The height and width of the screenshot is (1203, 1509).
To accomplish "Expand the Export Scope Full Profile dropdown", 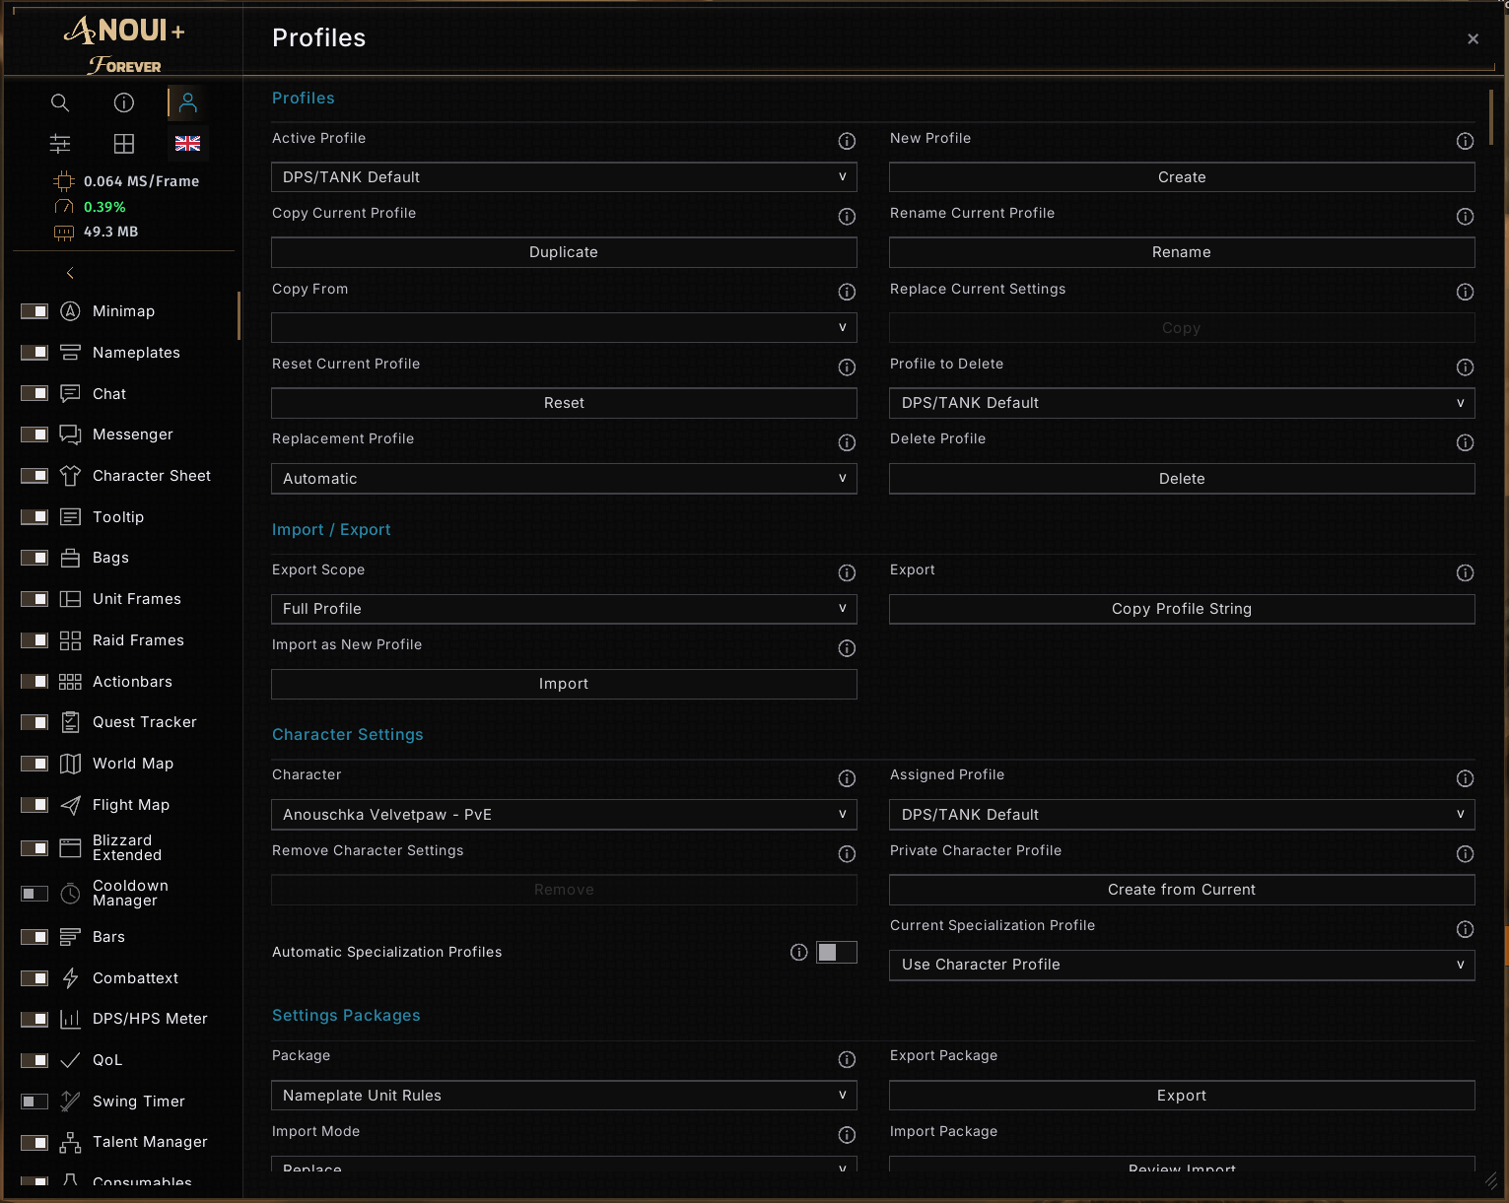I will (564, 609).
